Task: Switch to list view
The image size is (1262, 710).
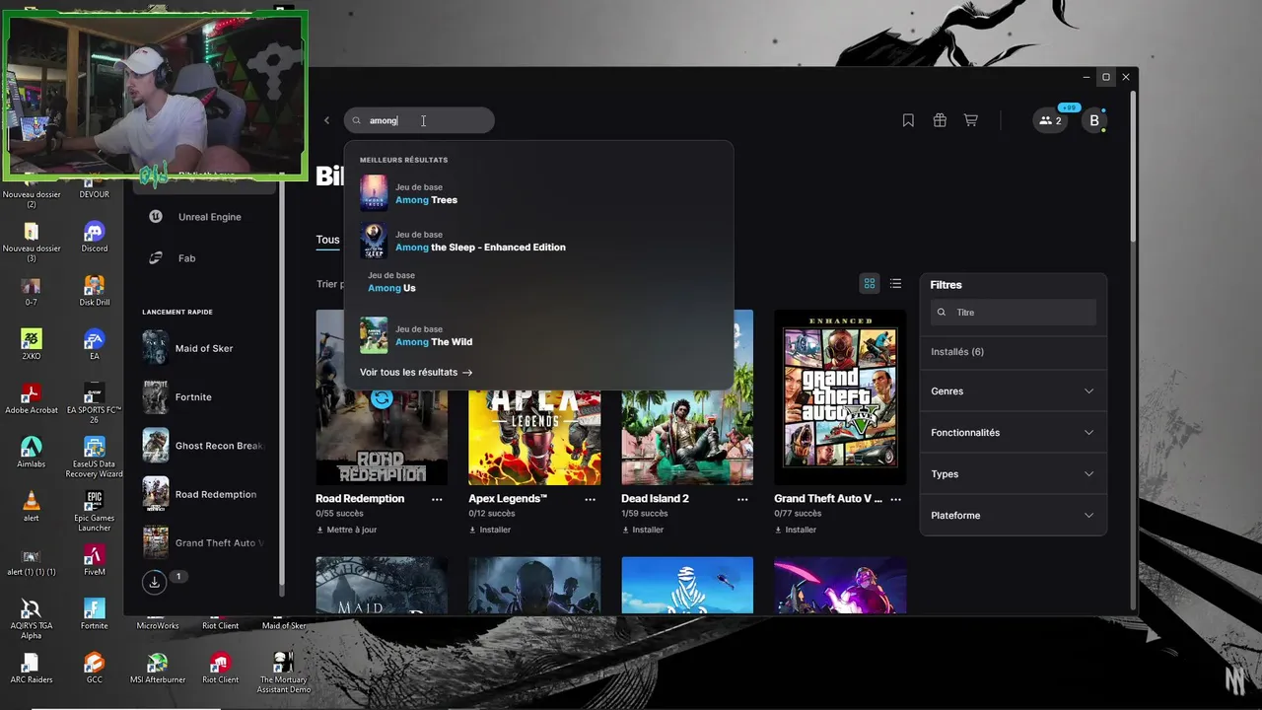Action: tap(895, 284)
